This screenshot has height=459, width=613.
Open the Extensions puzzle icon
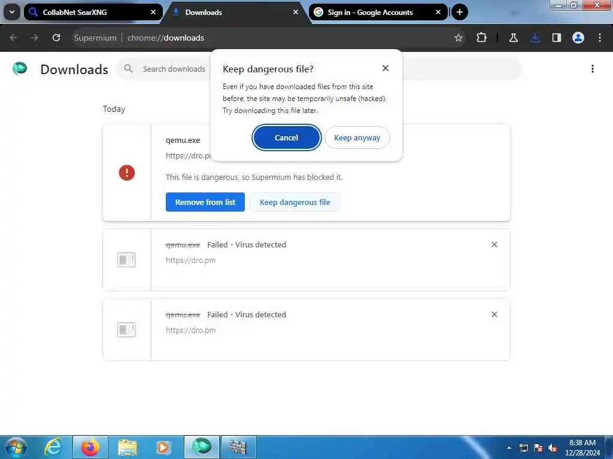click(x=482, y=38)
